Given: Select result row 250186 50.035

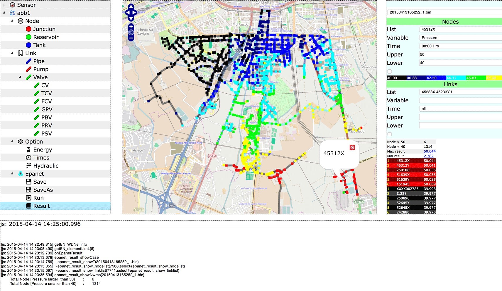Looking at the screenshot, I should pyautogui.click(x=411, y=170).
